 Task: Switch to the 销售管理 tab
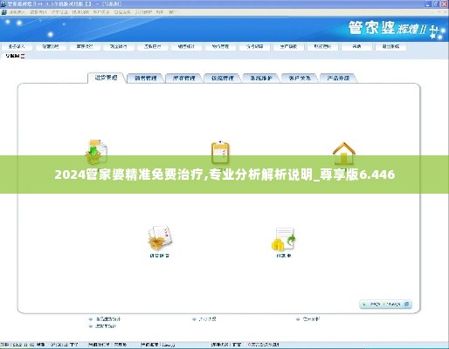(145, 78)
